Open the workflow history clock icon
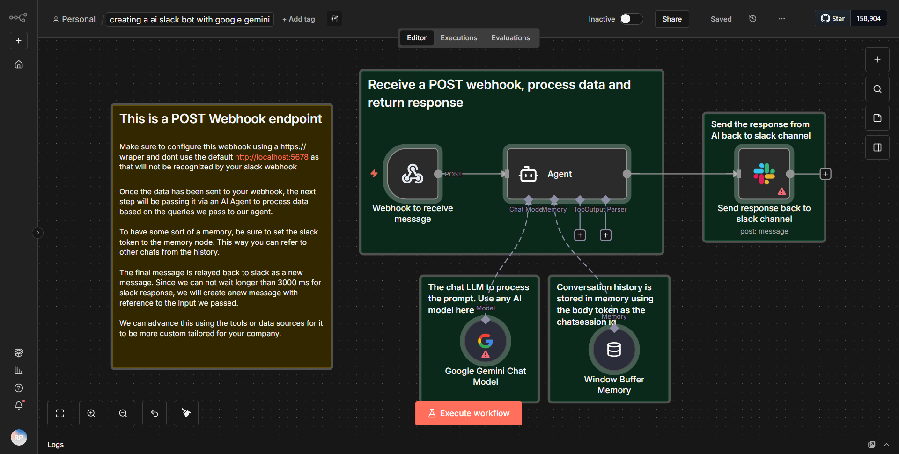The image size is (899, 454). pyautogui.click(x=753, y=19)
